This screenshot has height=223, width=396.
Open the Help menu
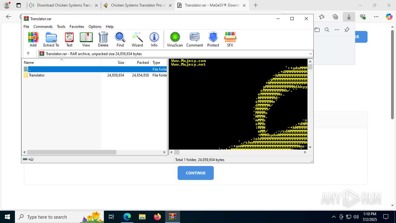[110, 27]
